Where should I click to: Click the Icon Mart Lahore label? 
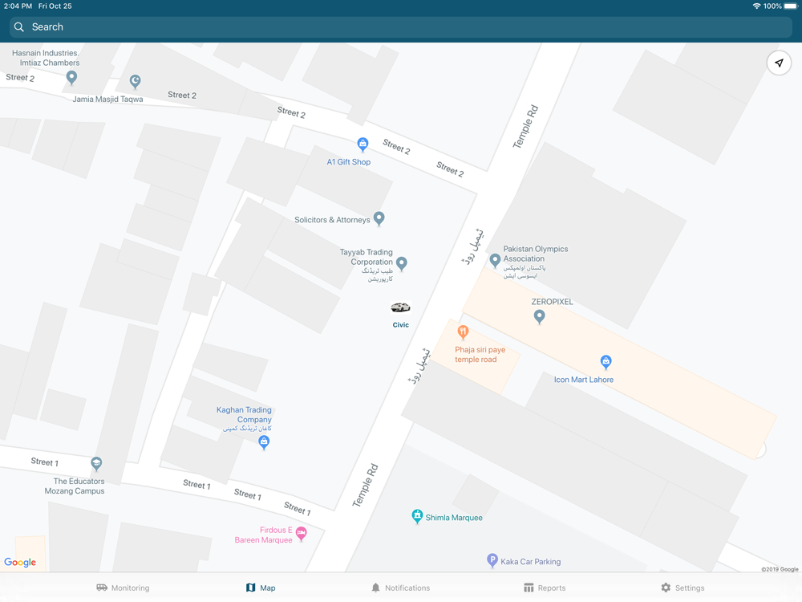pyautogui.click(x=584, y=380)
